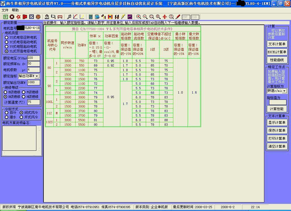This screenshot has height=211, width=291.
Task: Select YY式电容运转电机 motor type
Action: [21, 38]
